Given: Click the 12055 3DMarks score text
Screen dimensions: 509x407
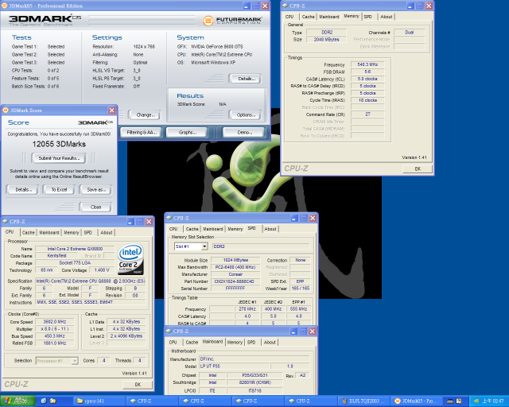Looking at the screenshot, I should 59,144.
